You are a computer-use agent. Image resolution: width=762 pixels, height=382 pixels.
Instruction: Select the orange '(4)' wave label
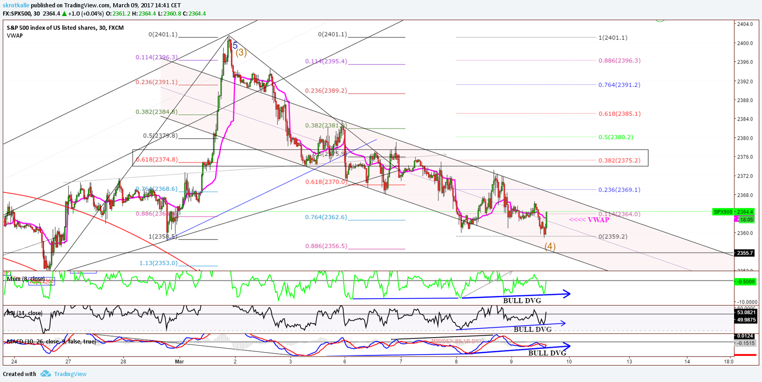[550, 246]
